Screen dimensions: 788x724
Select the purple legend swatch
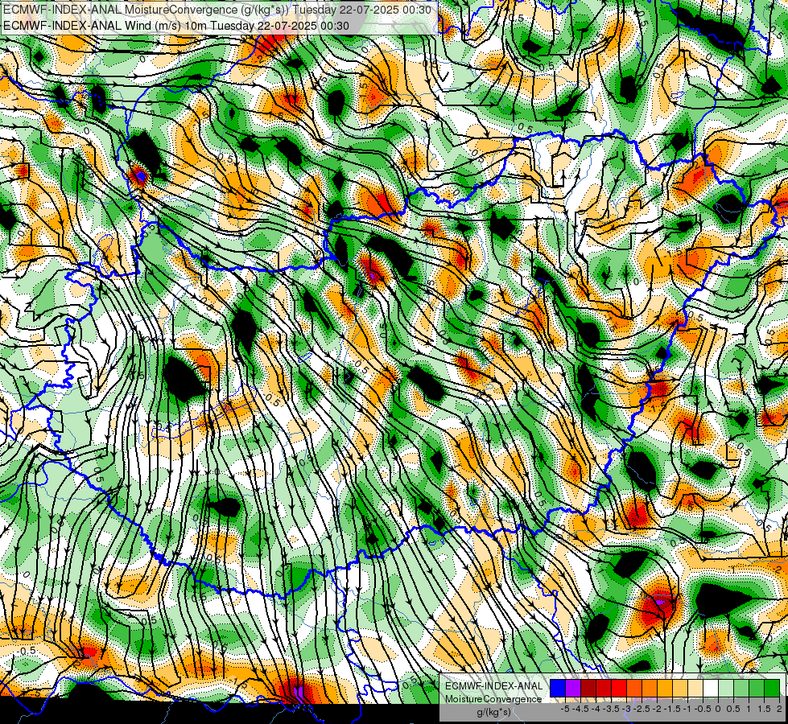(573, 688)
